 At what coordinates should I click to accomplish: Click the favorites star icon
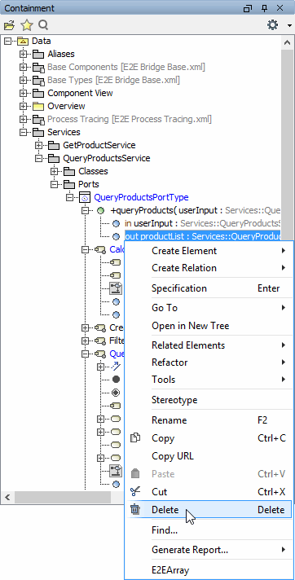point(27,25)
